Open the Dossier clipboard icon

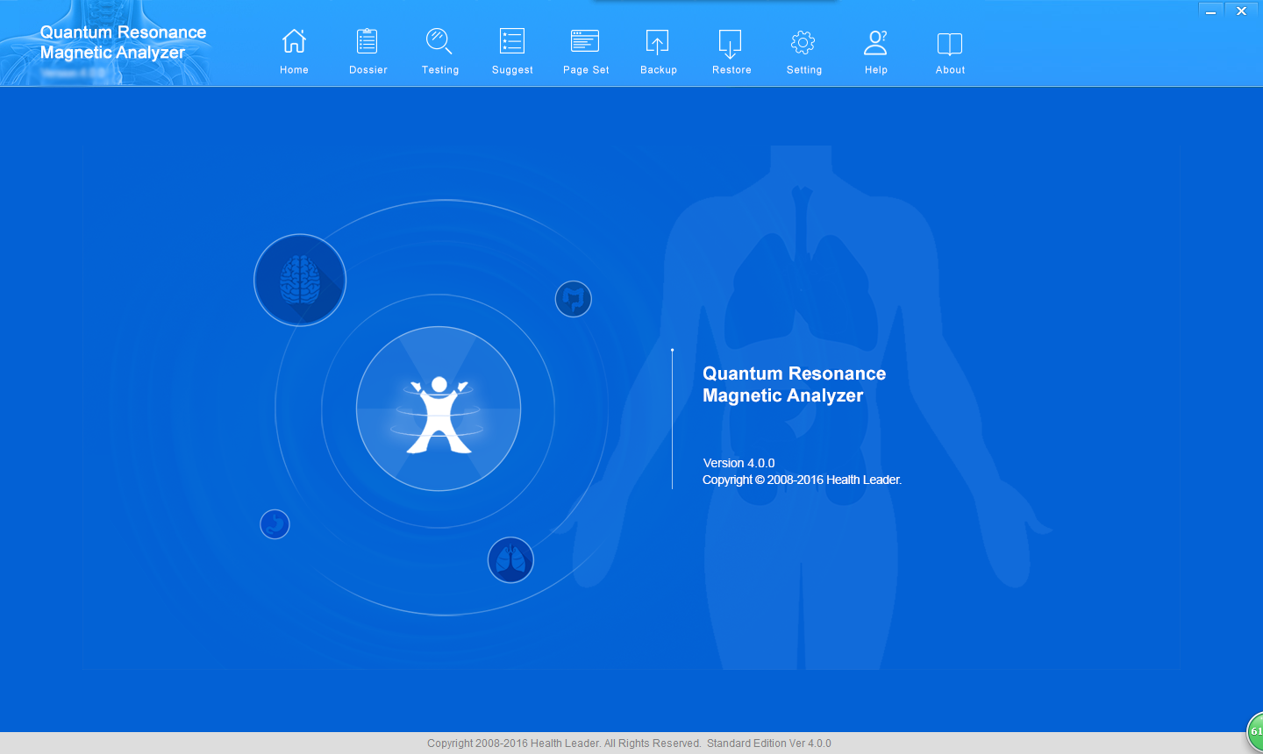pos(367,42)
